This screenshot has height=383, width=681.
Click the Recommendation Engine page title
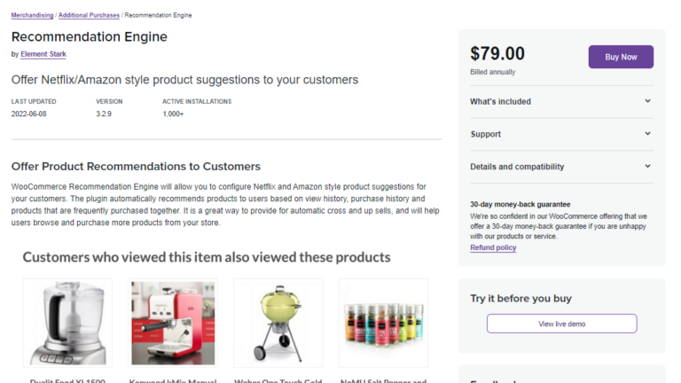[x=89, y=36]
